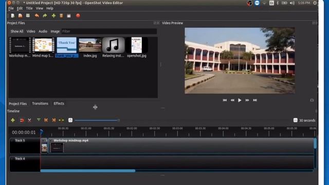The height and width of the screenshot is (185, 329).
Task: Click the Track 5 label
Action: (x=20, y=140)
